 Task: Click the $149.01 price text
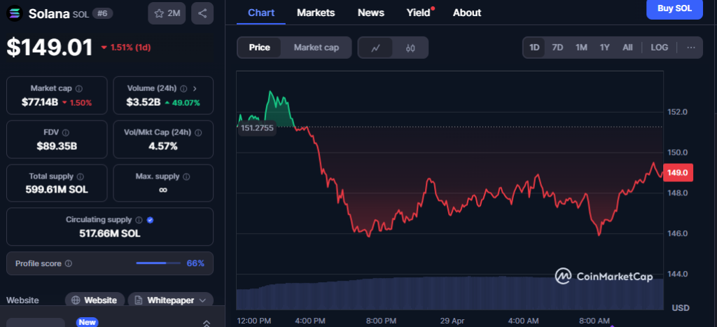click(x=50, y=48)
